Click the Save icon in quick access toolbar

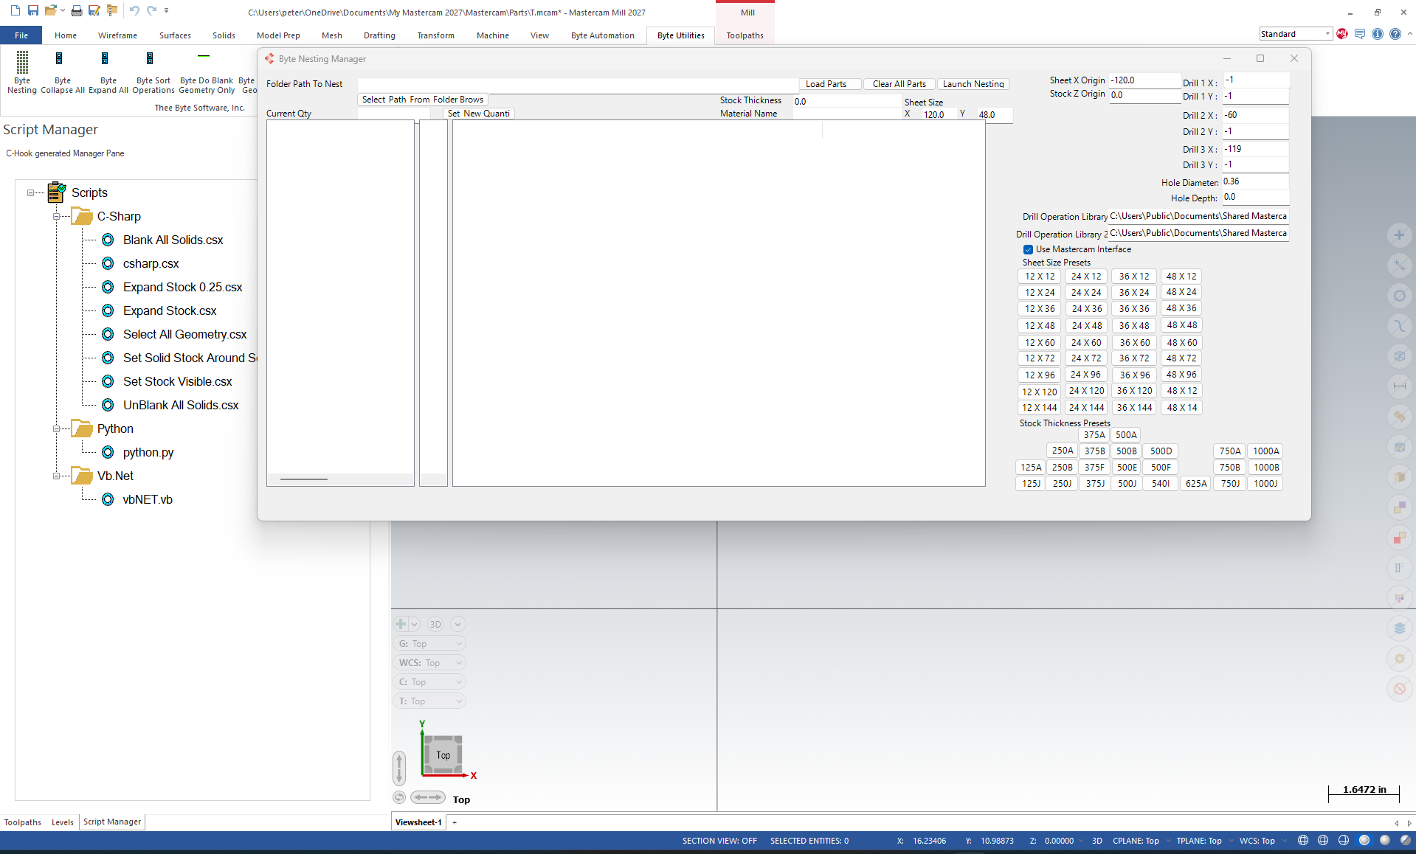[33, 10]
